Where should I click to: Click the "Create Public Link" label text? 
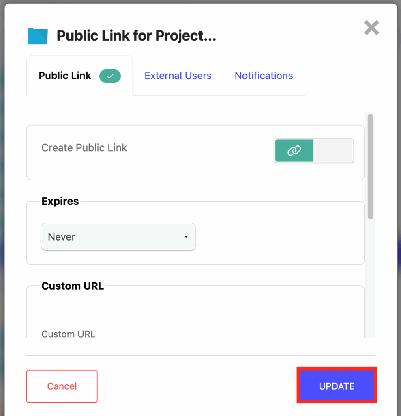(84, 148)
